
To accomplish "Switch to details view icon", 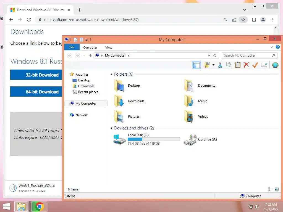I will pos(270,189).
